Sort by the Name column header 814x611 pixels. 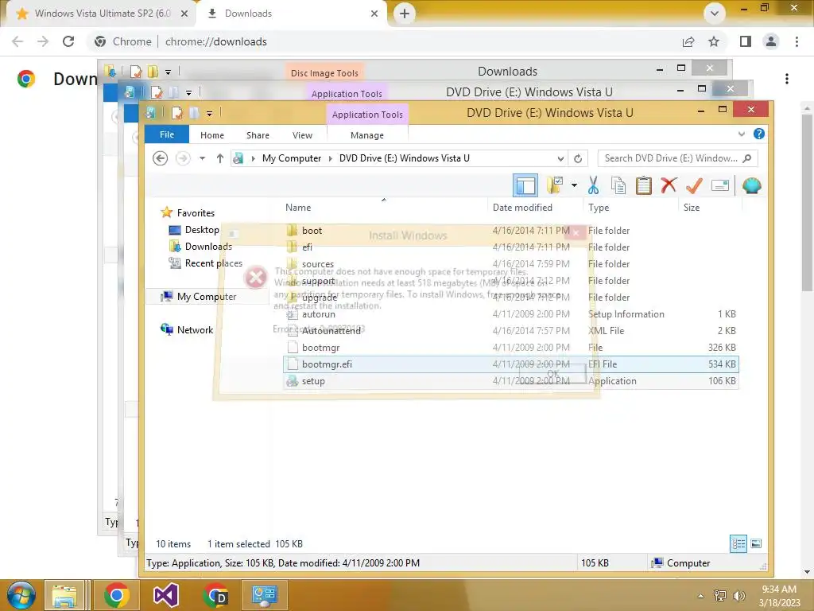tap(298, 208)
